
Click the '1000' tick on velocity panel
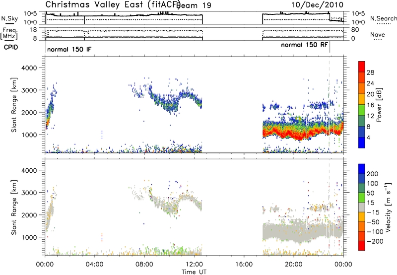click(29, 237)
